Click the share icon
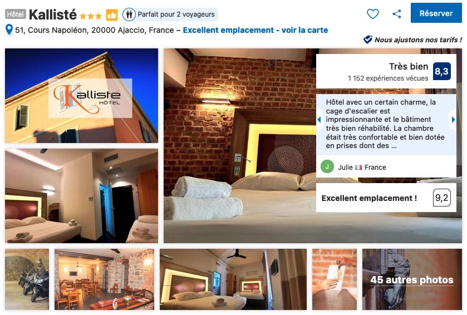This screenshot has height=315, width=467. pyautogui.click(x=397, y=14)
